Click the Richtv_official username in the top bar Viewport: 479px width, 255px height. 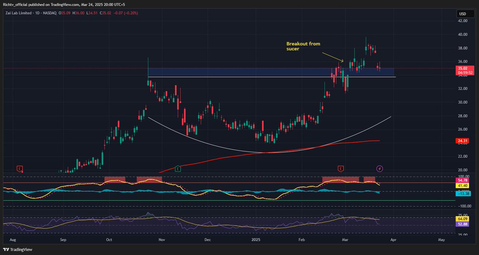click(16, 5)
